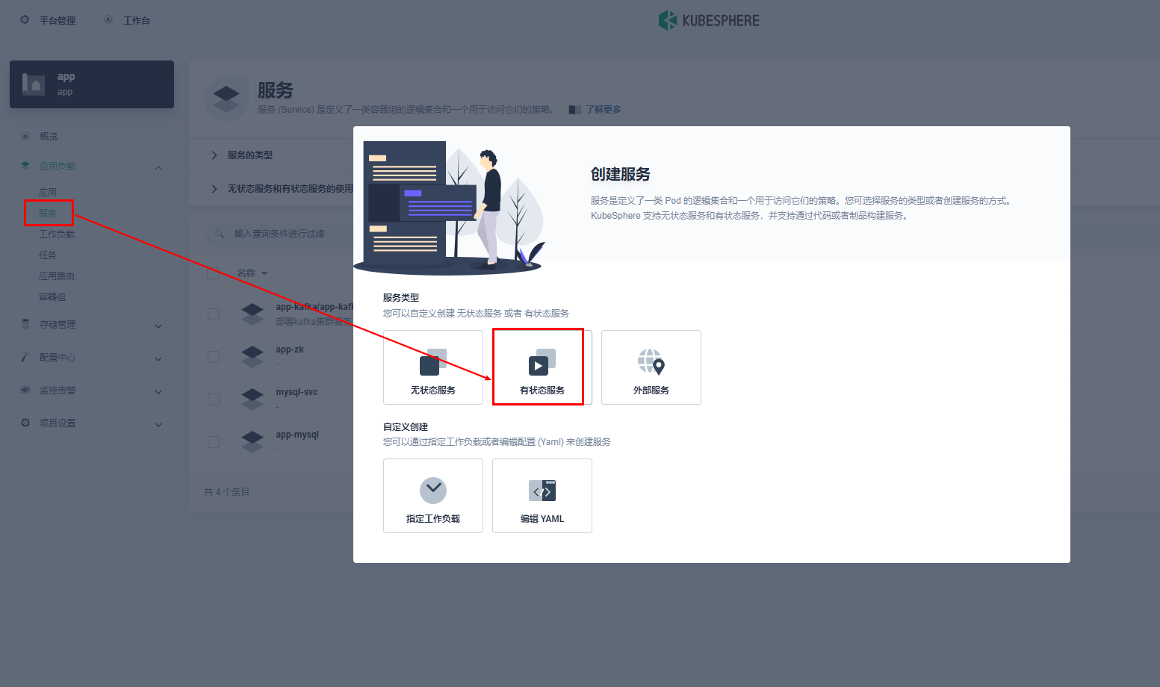The height and width of the screenshot is (687, 1160).
Task: Click the 指定工作负载 label
Action: click(433, 519)
